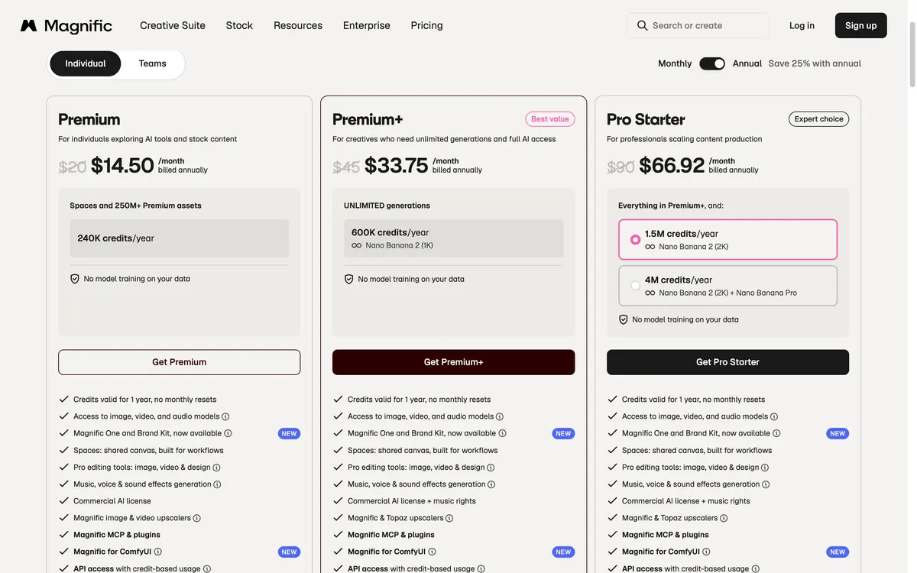Image resolution: width=917 pixels, height=573 pixels.
Task: Click info icon for Premium+ Topaz upscalers
Action: 449,518
